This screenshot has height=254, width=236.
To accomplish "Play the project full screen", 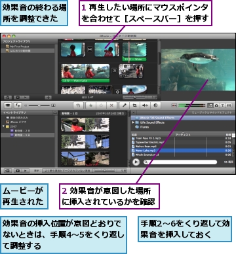I will (x=18, y=98).
